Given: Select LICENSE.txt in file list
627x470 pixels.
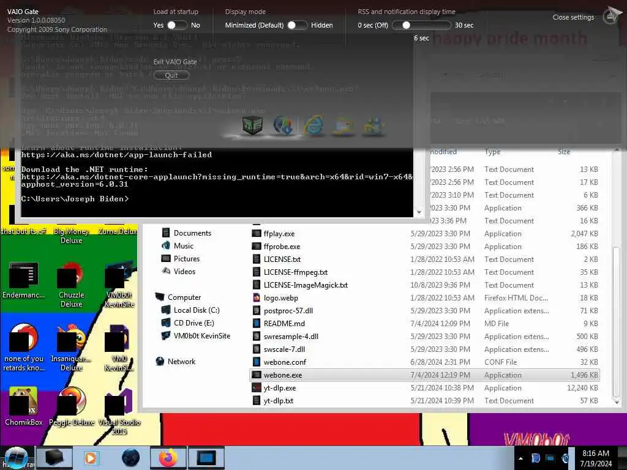Looking at the screenshot, I should click(282, 259).
